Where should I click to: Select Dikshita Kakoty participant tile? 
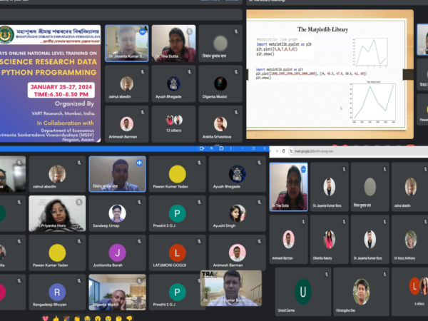click(329, 240)
